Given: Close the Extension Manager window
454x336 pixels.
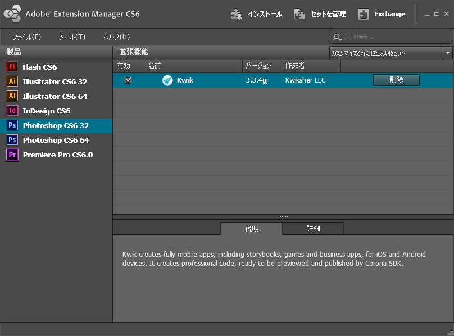Looking at the screenshot, I should click(447, 13).
